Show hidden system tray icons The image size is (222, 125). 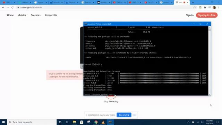point(188,122)
